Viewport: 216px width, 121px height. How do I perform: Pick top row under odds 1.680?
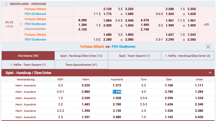129,14
